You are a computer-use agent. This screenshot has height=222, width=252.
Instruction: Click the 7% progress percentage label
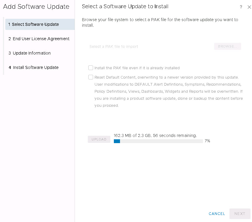click(x=207, y=141)
